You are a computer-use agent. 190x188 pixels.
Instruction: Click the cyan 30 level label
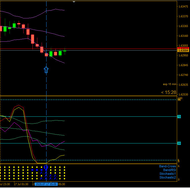coord(179,143)
